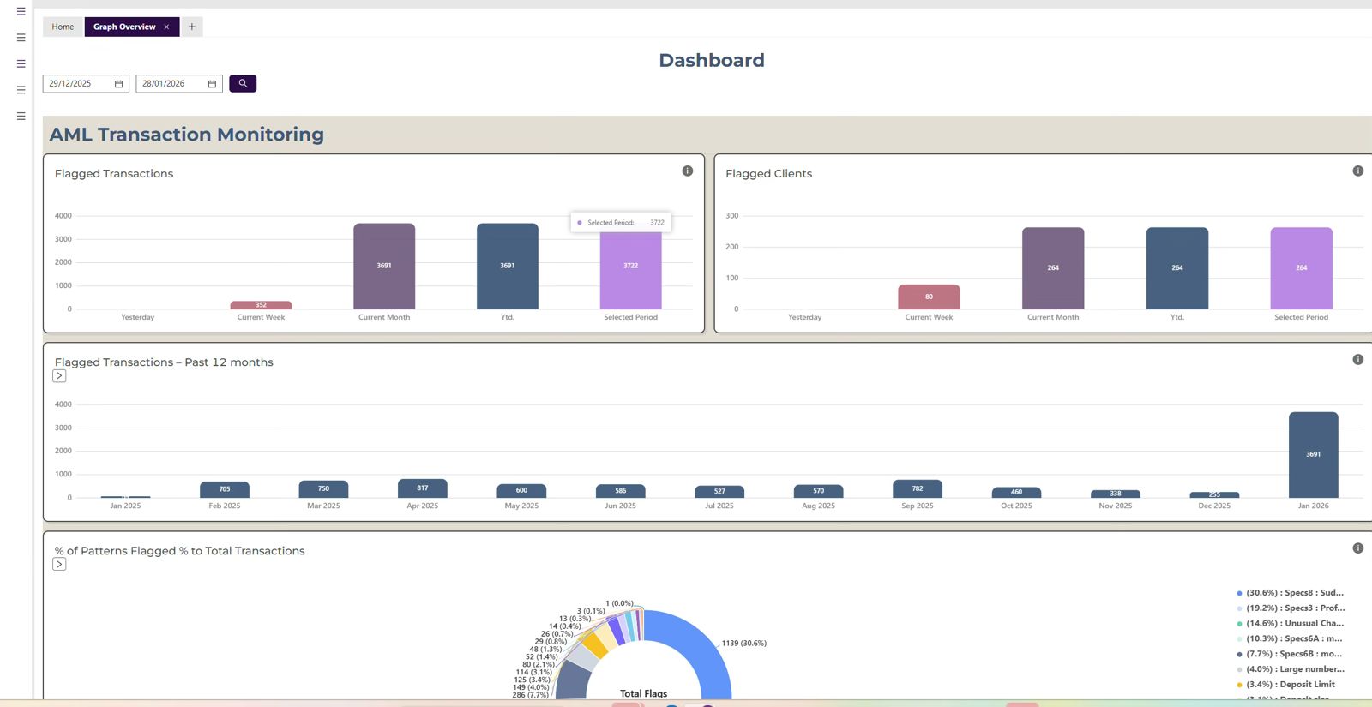Viewport: 1372px width, 707px height.
Task: Toggle the Unusual Cha... legend entry (14.6%)
Action: click(1294, 624)
